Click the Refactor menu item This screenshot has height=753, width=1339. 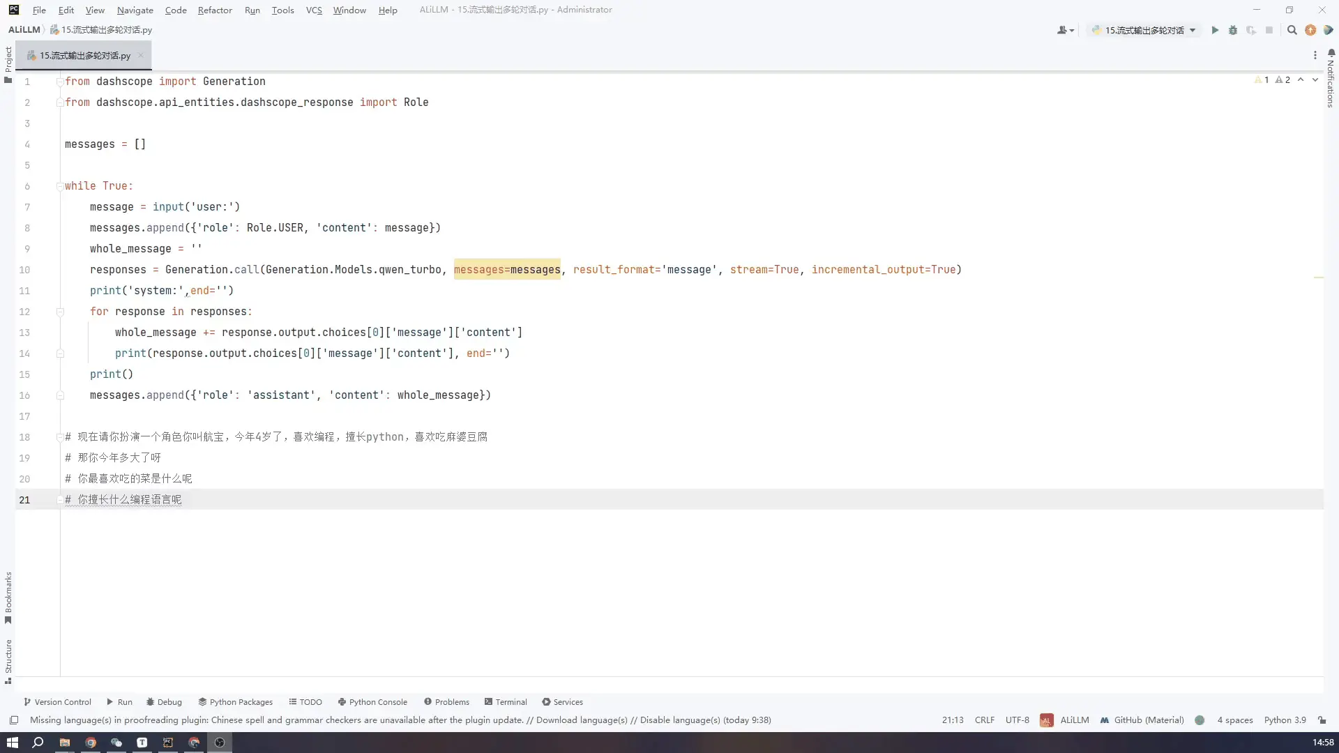[214, 10]
